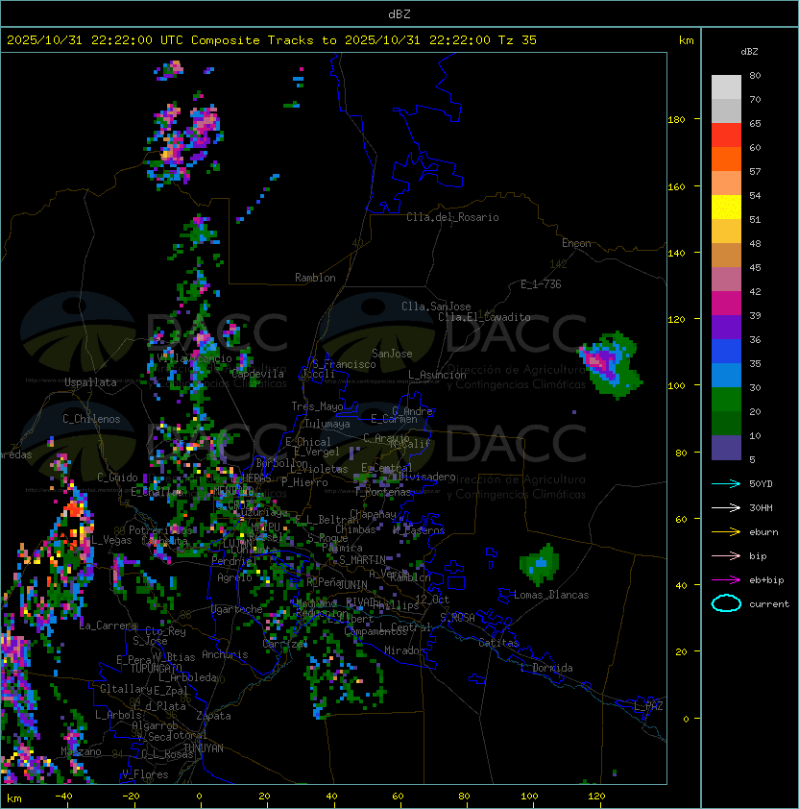Click the magenta eb+bip arrow icon

tap(726, 580)
